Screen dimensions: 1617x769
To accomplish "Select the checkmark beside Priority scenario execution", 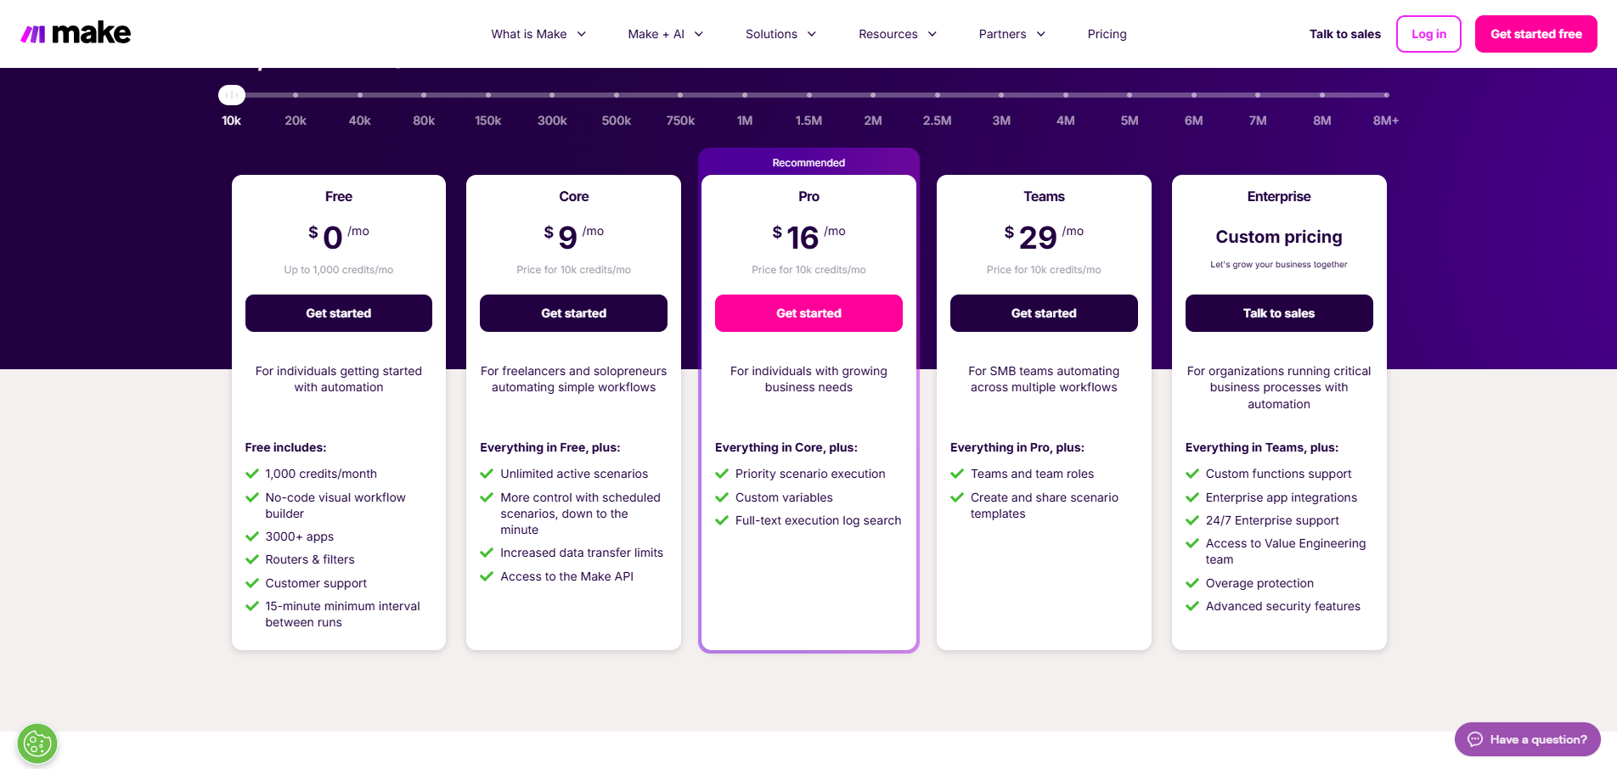I will (722, 474).
